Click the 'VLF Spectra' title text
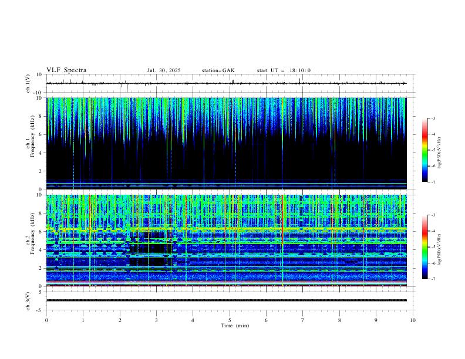465x359 pixels. pyautogui.click(x=66, y=70)
